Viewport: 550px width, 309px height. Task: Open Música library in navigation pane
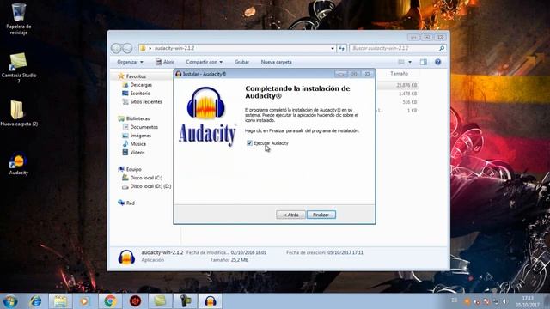(137, 144)
